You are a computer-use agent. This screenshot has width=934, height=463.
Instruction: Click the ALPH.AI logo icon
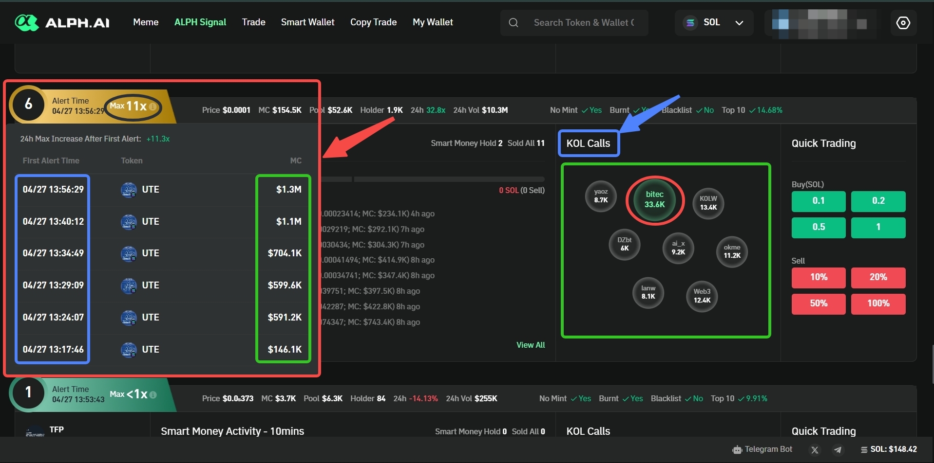click(x=27, y=22)
